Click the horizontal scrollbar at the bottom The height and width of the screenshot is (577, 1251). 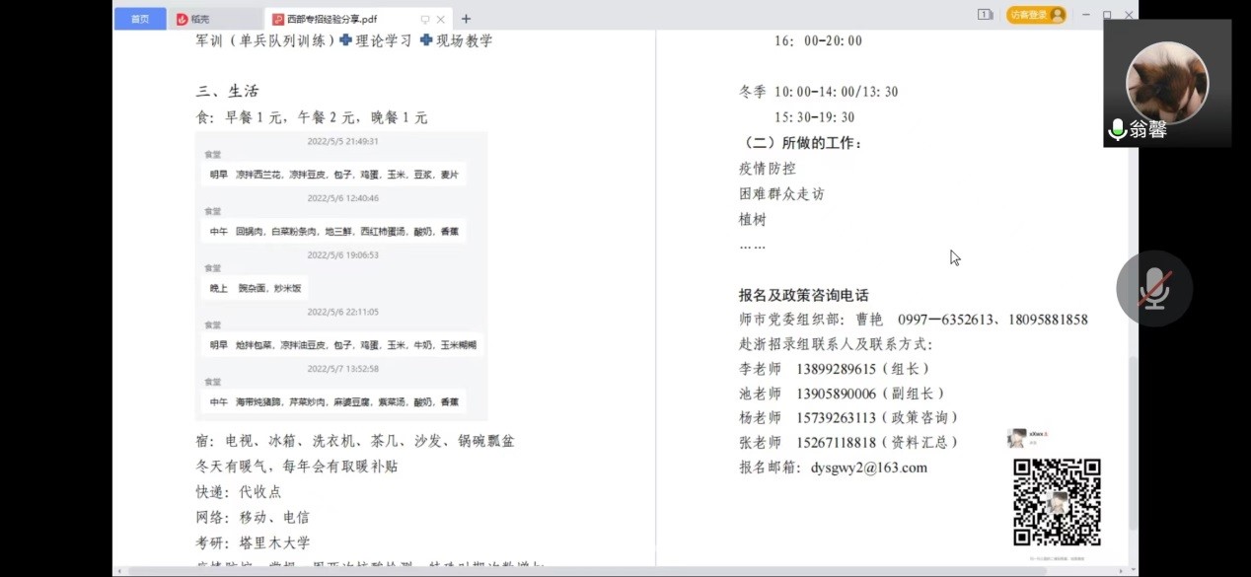pos(592,571)
